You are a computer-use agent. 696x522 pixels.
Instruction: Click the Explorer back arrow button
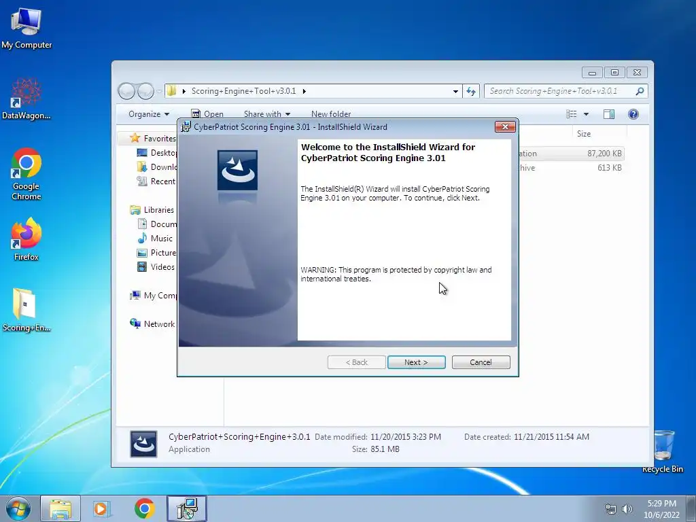(126, 91)
